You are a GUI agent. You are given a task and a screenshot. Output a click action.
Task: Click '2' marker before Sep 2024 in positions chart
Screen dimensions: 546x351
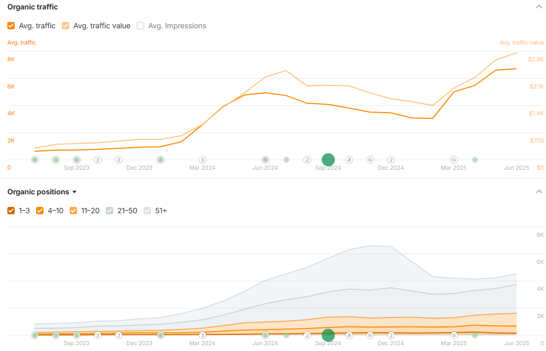(x=307, y=335)
